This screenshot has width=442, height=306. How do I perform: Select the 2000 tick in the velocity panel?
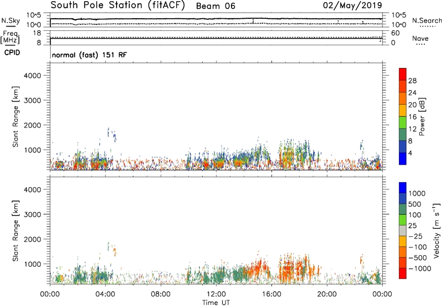[33, 239]
